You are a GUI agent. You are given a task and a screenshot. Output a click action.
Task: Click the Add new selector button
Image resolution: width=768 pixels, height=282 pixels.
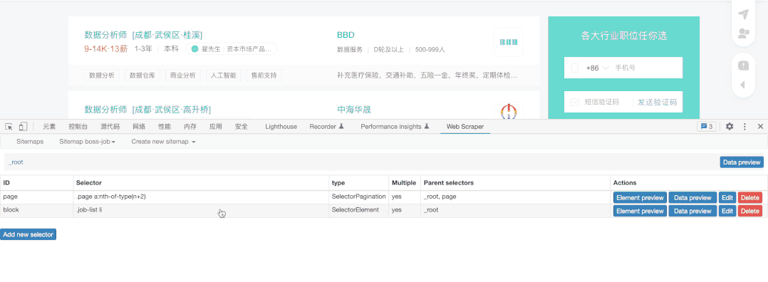click(28, 234)
